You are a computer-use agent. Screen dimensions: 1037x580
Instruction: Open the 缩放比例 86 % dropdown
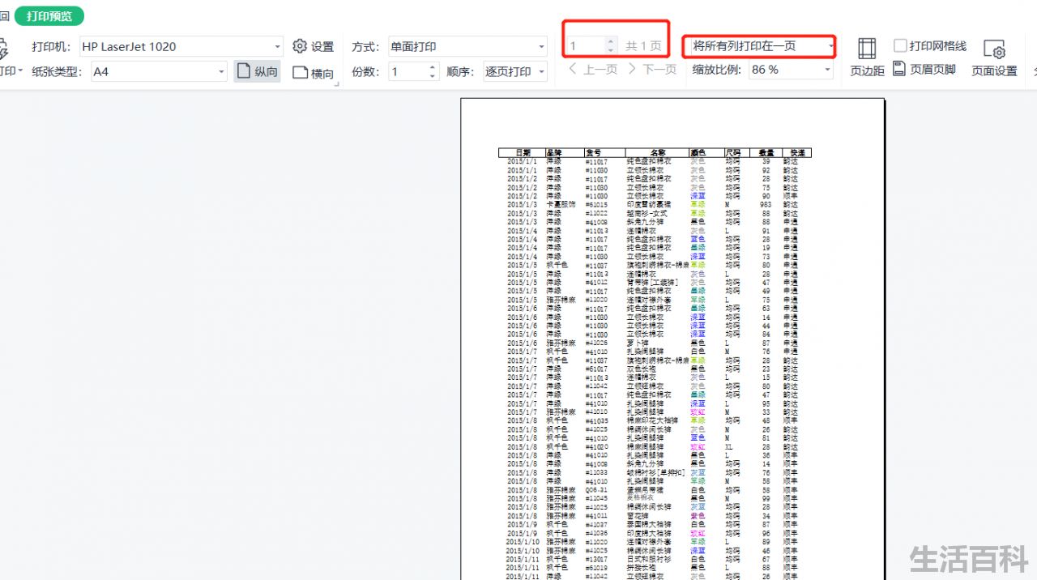coord(789,70)
